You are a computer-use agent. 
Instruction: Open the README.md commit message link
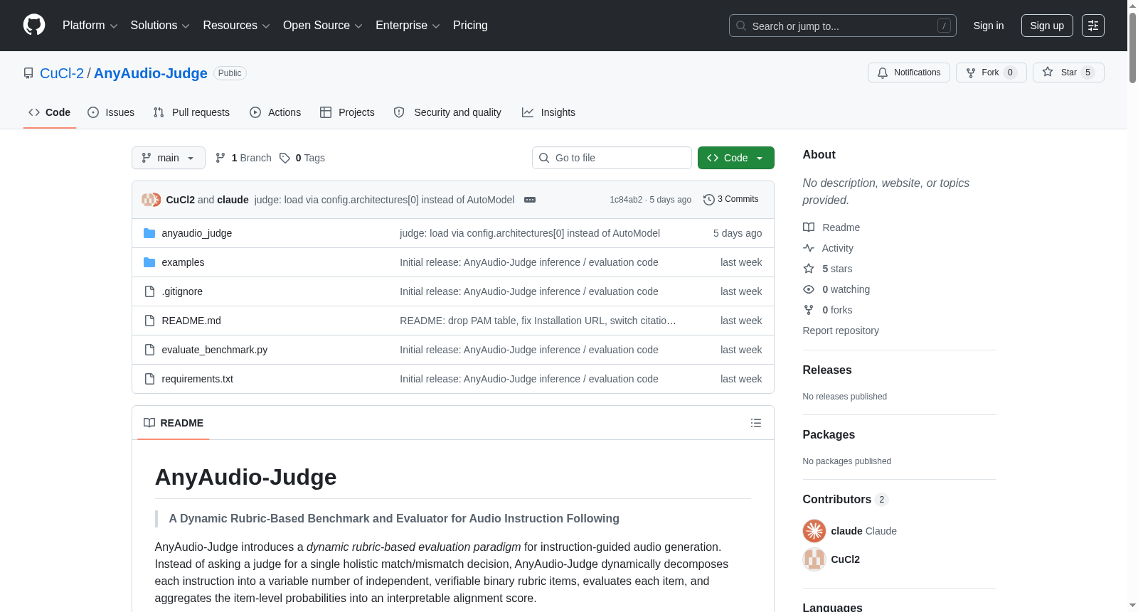[538, 321]
